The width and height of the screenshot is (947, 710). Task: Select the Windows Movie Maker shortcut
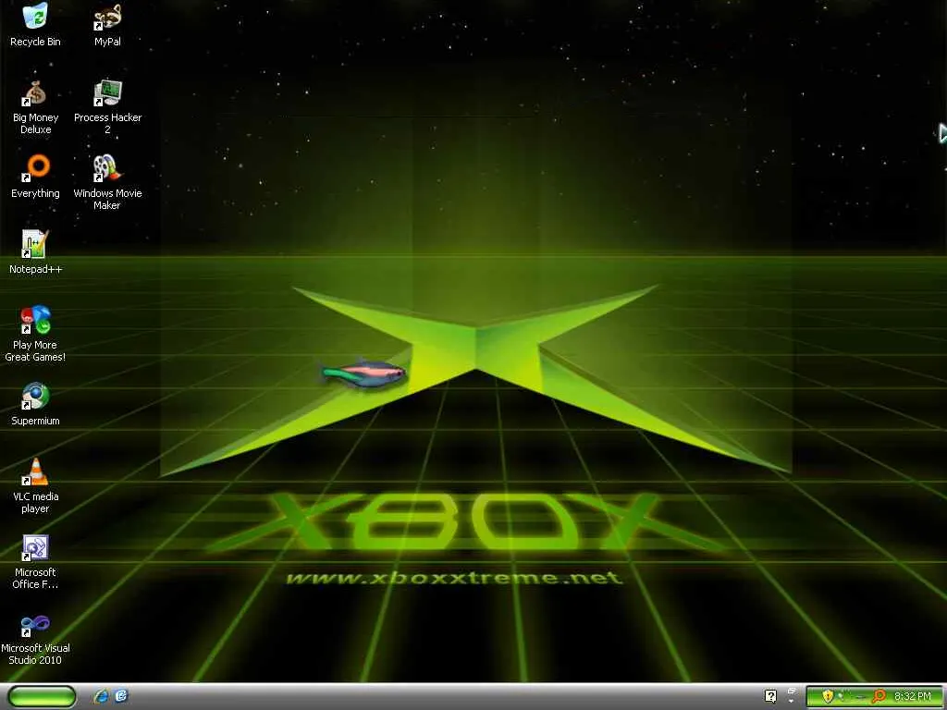coord(107,183)
